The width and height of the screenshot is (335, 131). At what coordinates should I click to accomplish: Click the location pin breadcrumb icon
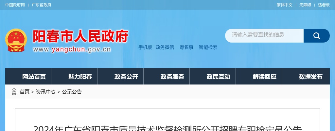[14, 92]
